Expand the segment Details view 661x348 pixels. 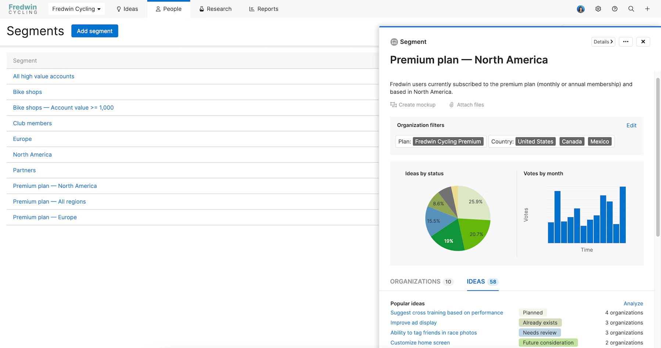coord(603,42)
